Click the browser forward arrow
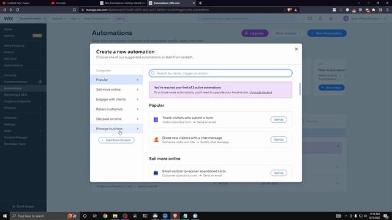The width and height of the screenshot is (392, 220). coord(11,10)
